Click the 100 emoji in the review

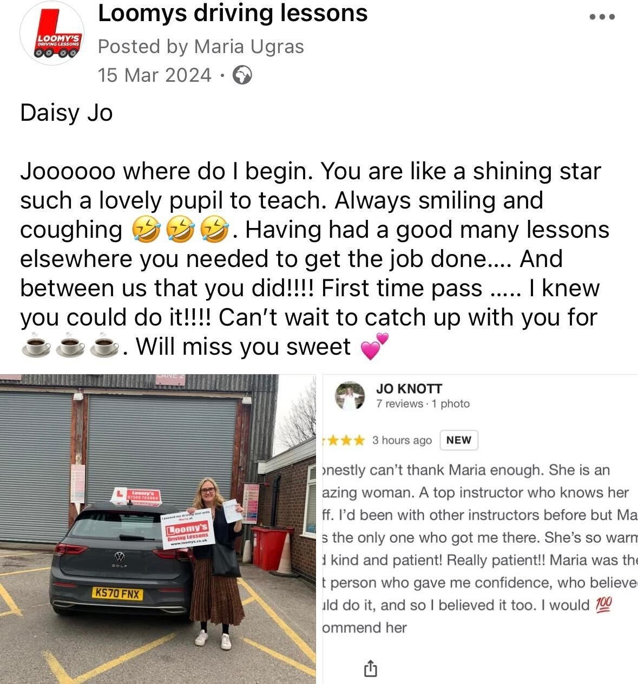click(x=603, y=604)
